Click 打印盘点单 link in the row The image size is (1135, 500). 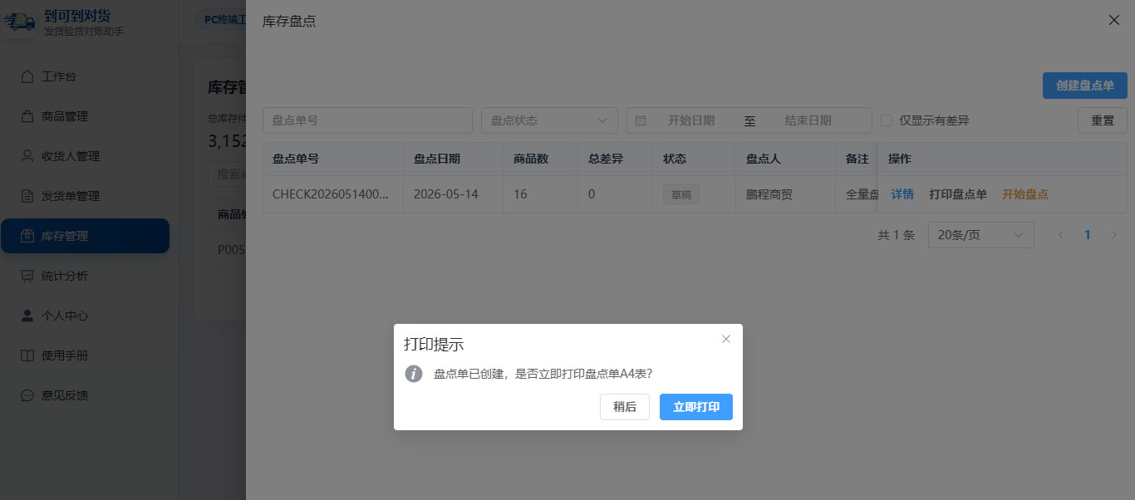[958, 194]
